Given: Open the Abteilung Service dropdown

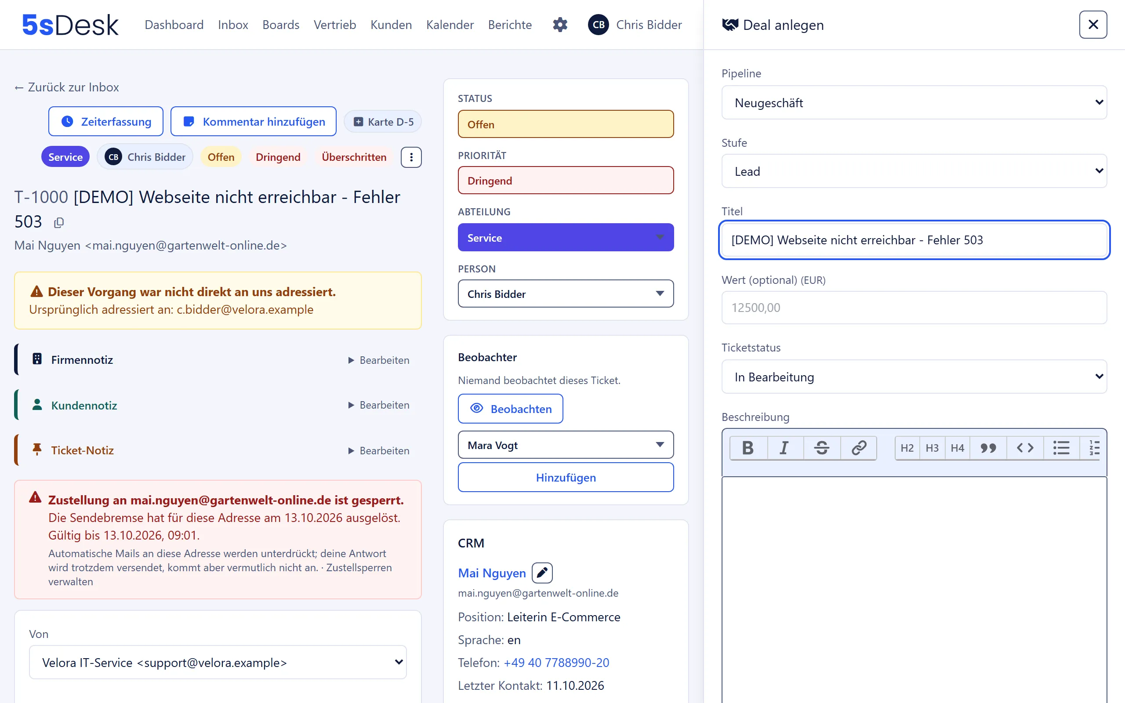Looking at the screenshot, I should point(566,238).
